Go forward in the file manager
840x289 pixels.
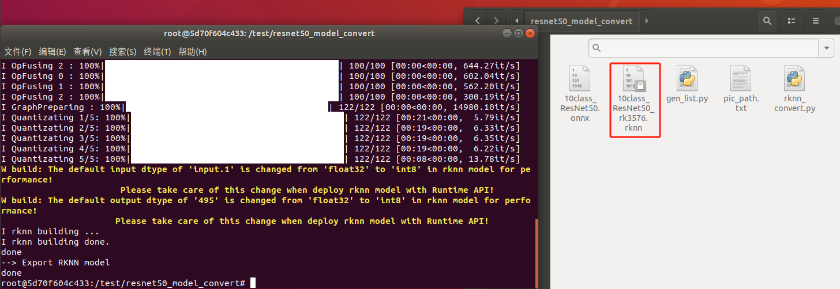pos(497,21)
